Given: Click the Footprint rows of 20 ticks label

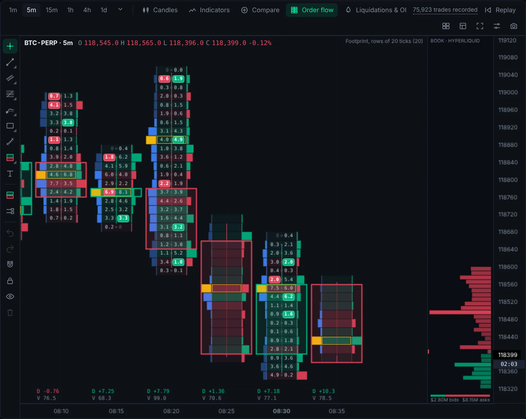Looking at the screenshot, I should click(384, 41).
